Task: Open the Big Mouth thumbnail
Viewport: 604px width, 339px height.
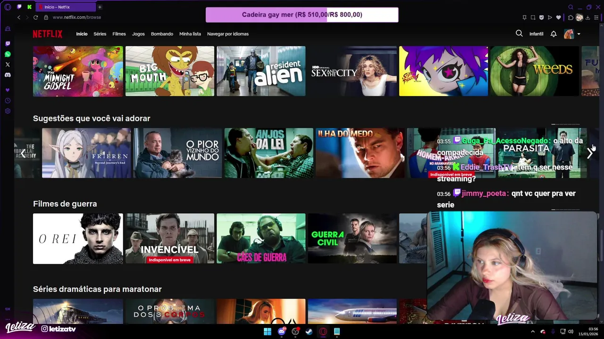Action: click(x=170, y=71)
